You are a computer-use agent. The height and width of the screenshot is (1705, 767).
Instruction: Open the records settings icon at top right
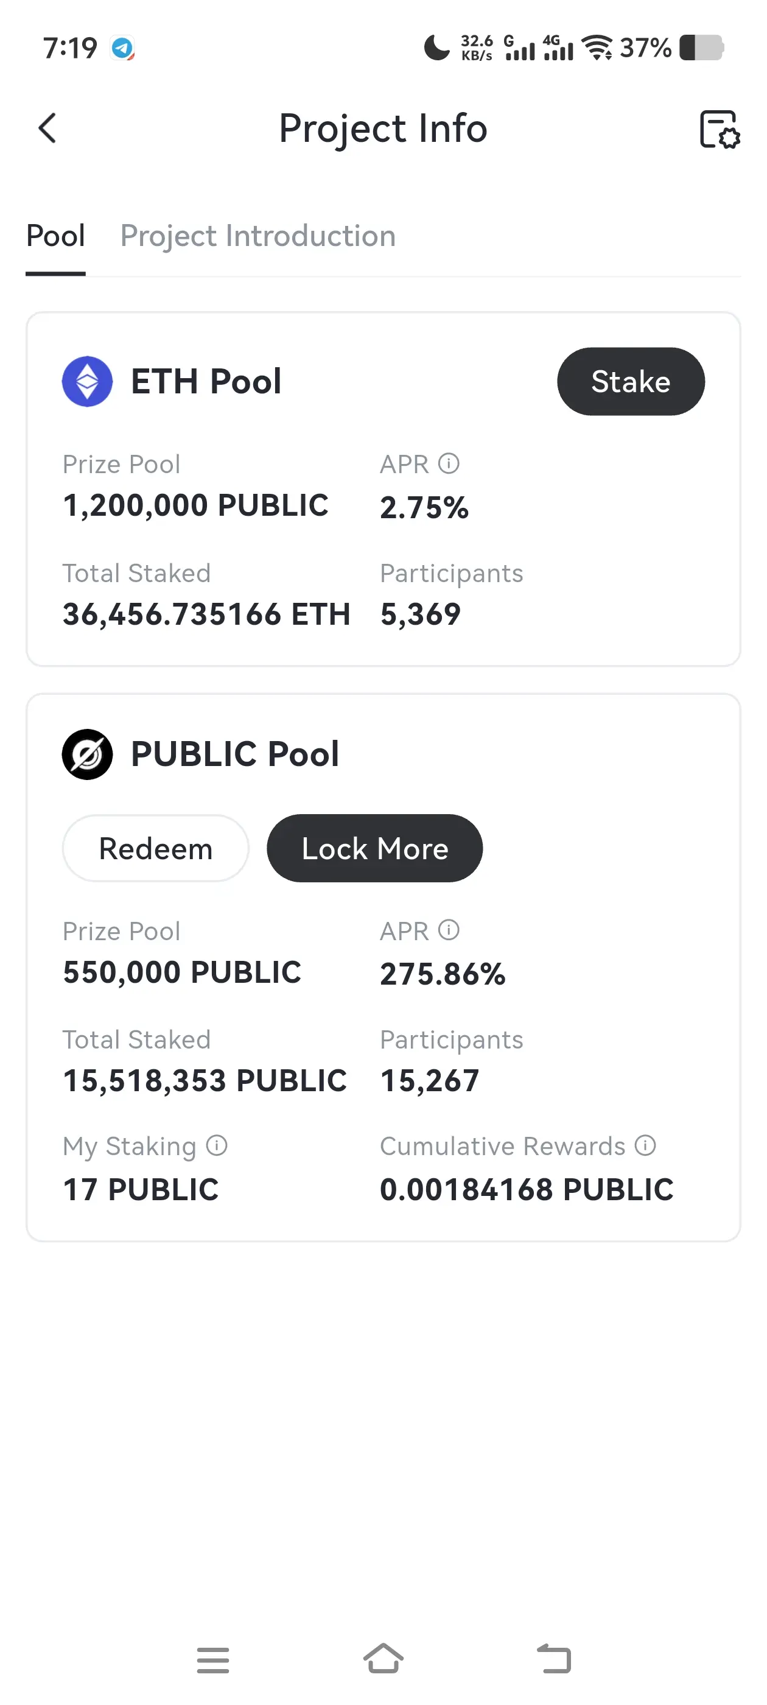tap(720, 129)
